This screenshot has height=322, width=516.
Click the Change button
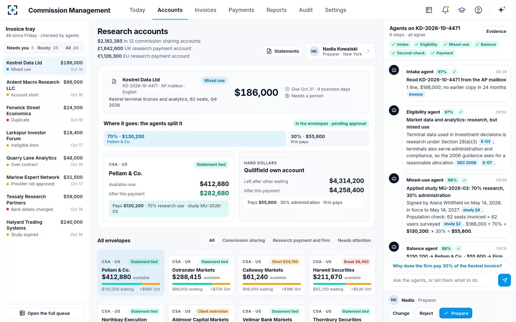click(x=401, y=313)
